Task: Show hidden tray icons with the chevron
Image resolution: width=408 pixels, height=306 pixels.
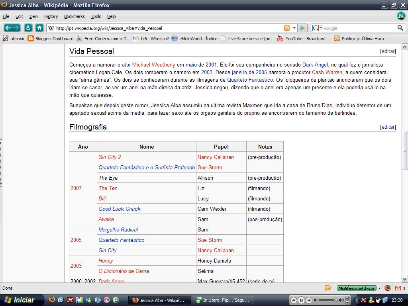Action: (357, 300)
